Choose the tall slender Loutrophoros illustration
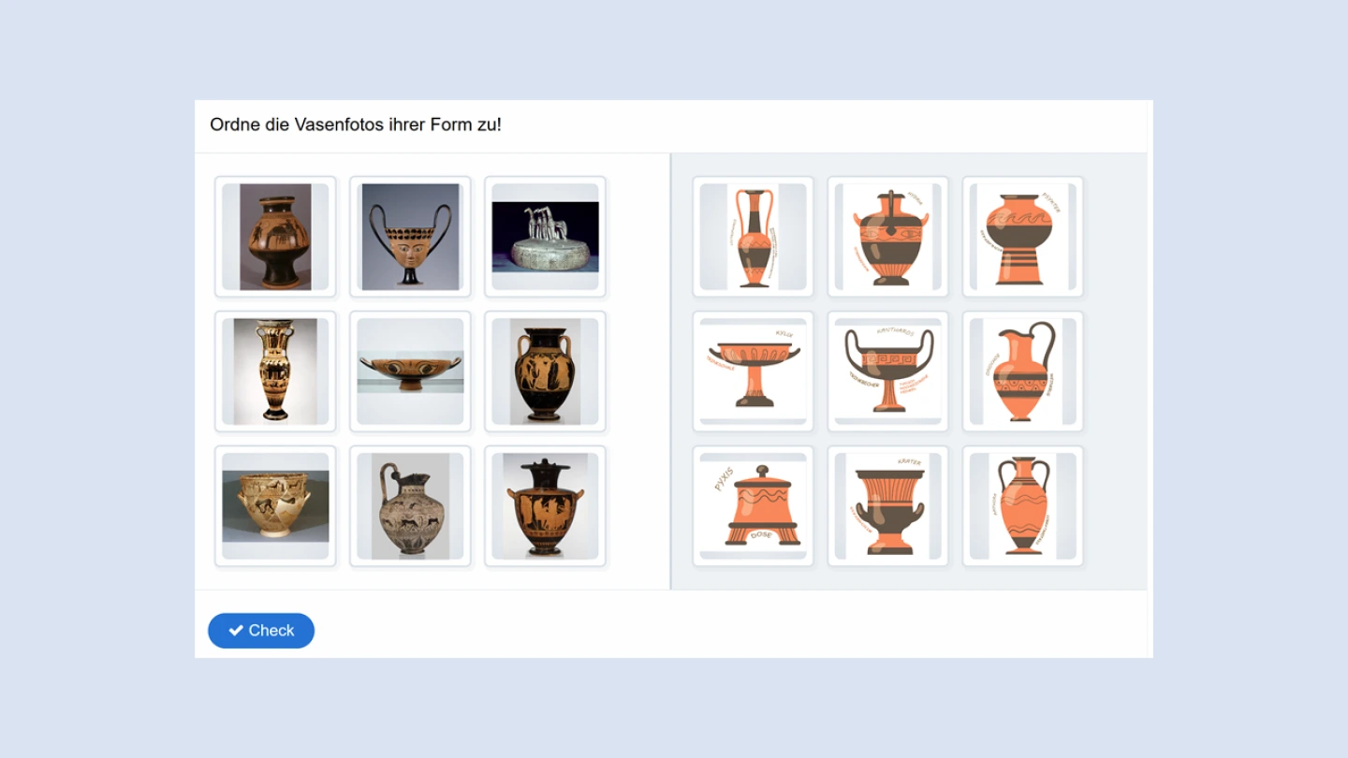Viewport: 1348px width, 758px height. pyautogui.click(x=754, y=237)
